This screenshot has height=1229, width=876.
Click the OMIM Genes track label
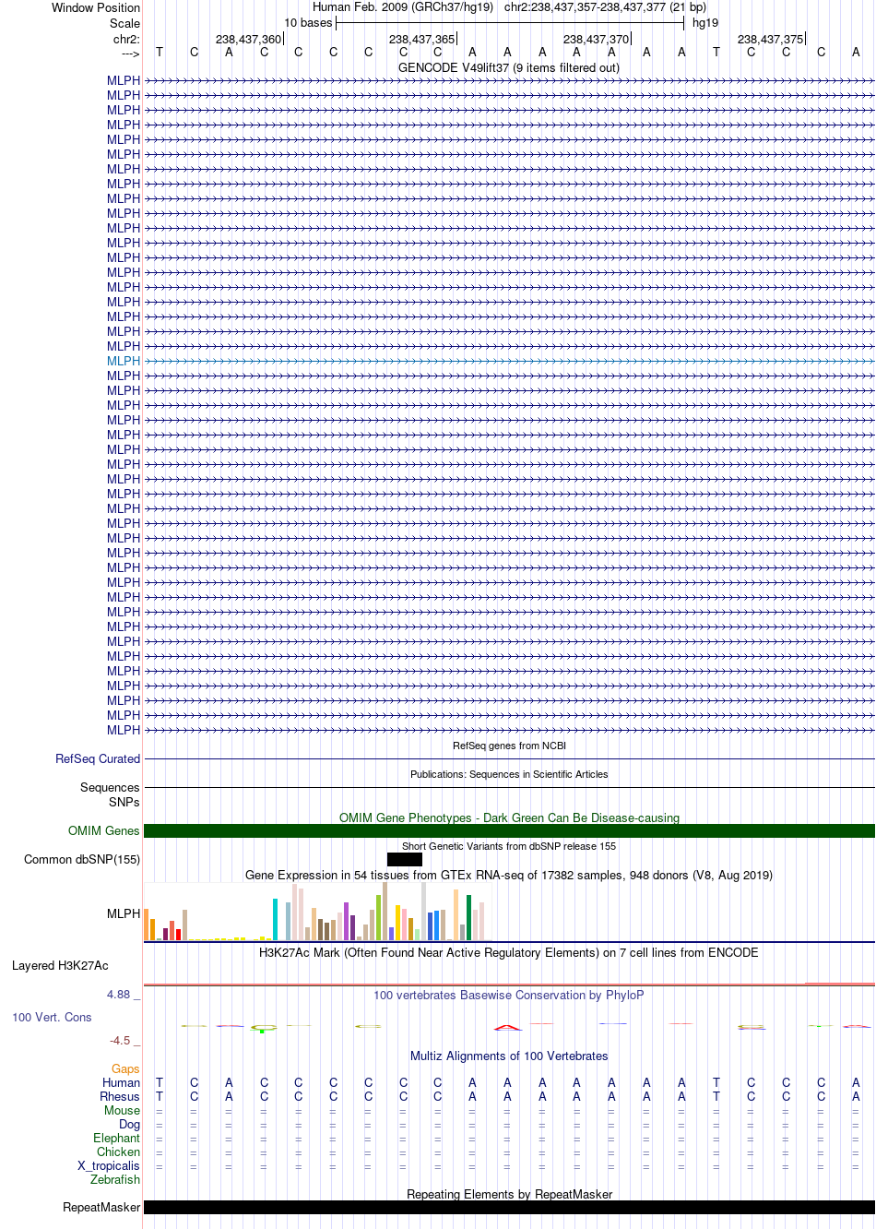coord(104,831)
